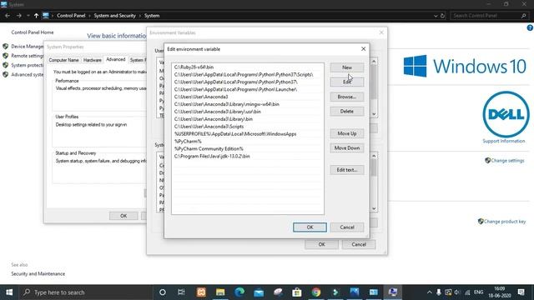
Task: Open the Mail app from the taskbar
Action: pos(259,292)
